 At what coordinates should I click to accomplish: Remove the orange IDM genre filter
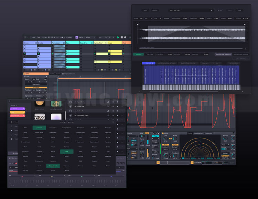point(23,112)
